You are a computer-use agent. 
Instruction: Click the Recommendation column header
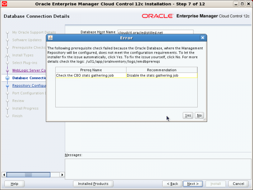point(162,70)
